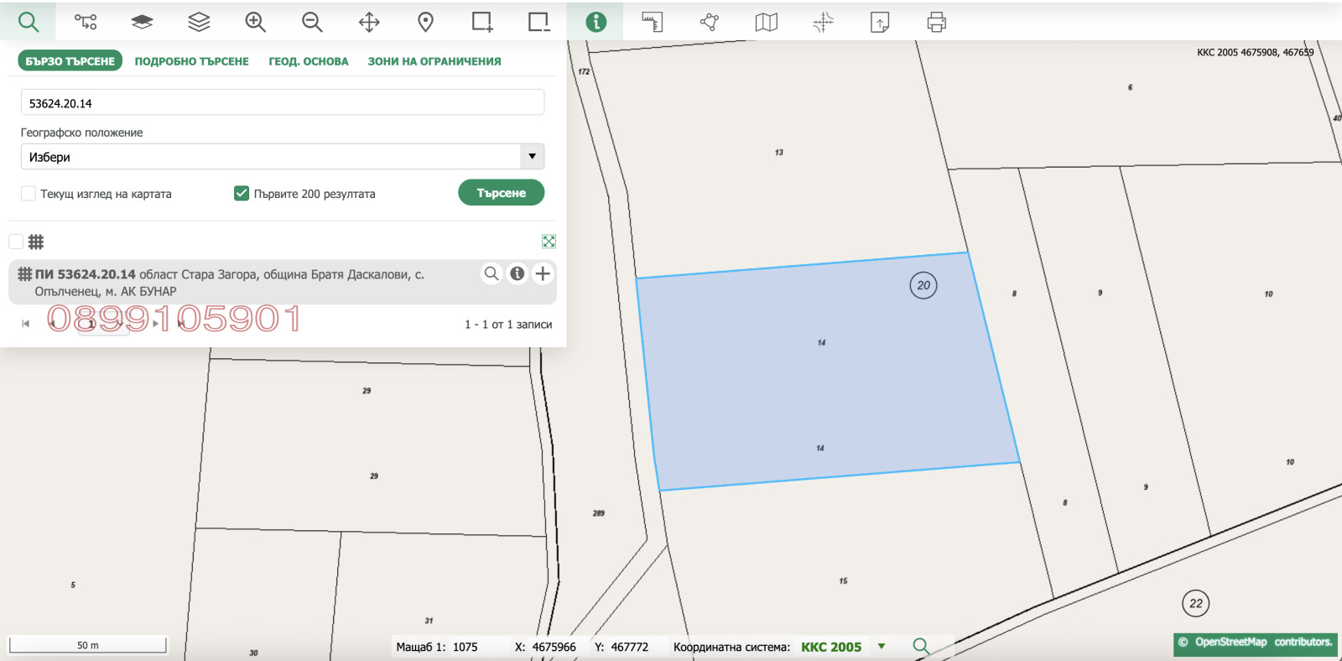Click the search field containing 53624.20.14

[282, 103]
